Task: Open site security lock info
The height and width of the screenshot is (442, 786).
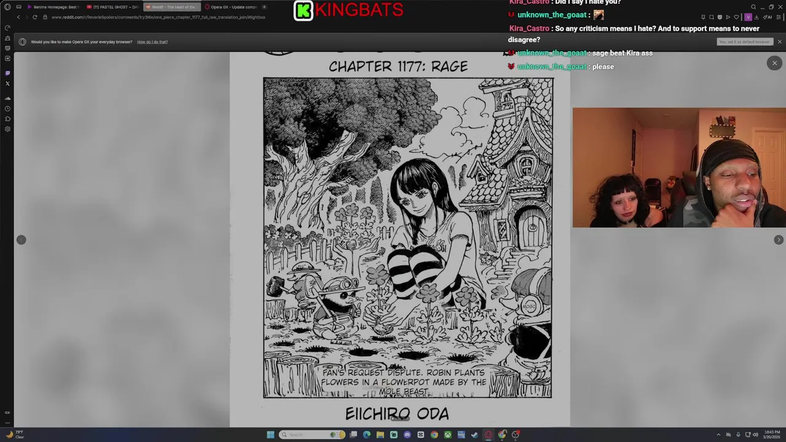Action: 45,17
